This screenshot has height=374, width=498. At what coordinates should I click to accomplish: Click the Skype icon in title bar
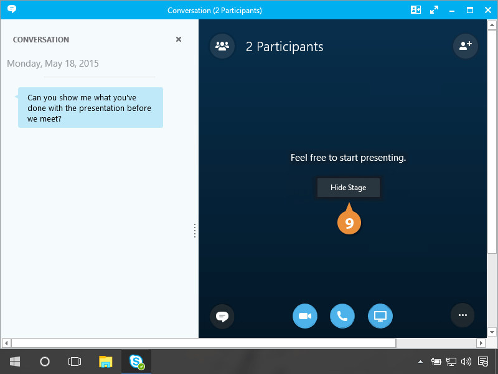[x=11, y=10]
